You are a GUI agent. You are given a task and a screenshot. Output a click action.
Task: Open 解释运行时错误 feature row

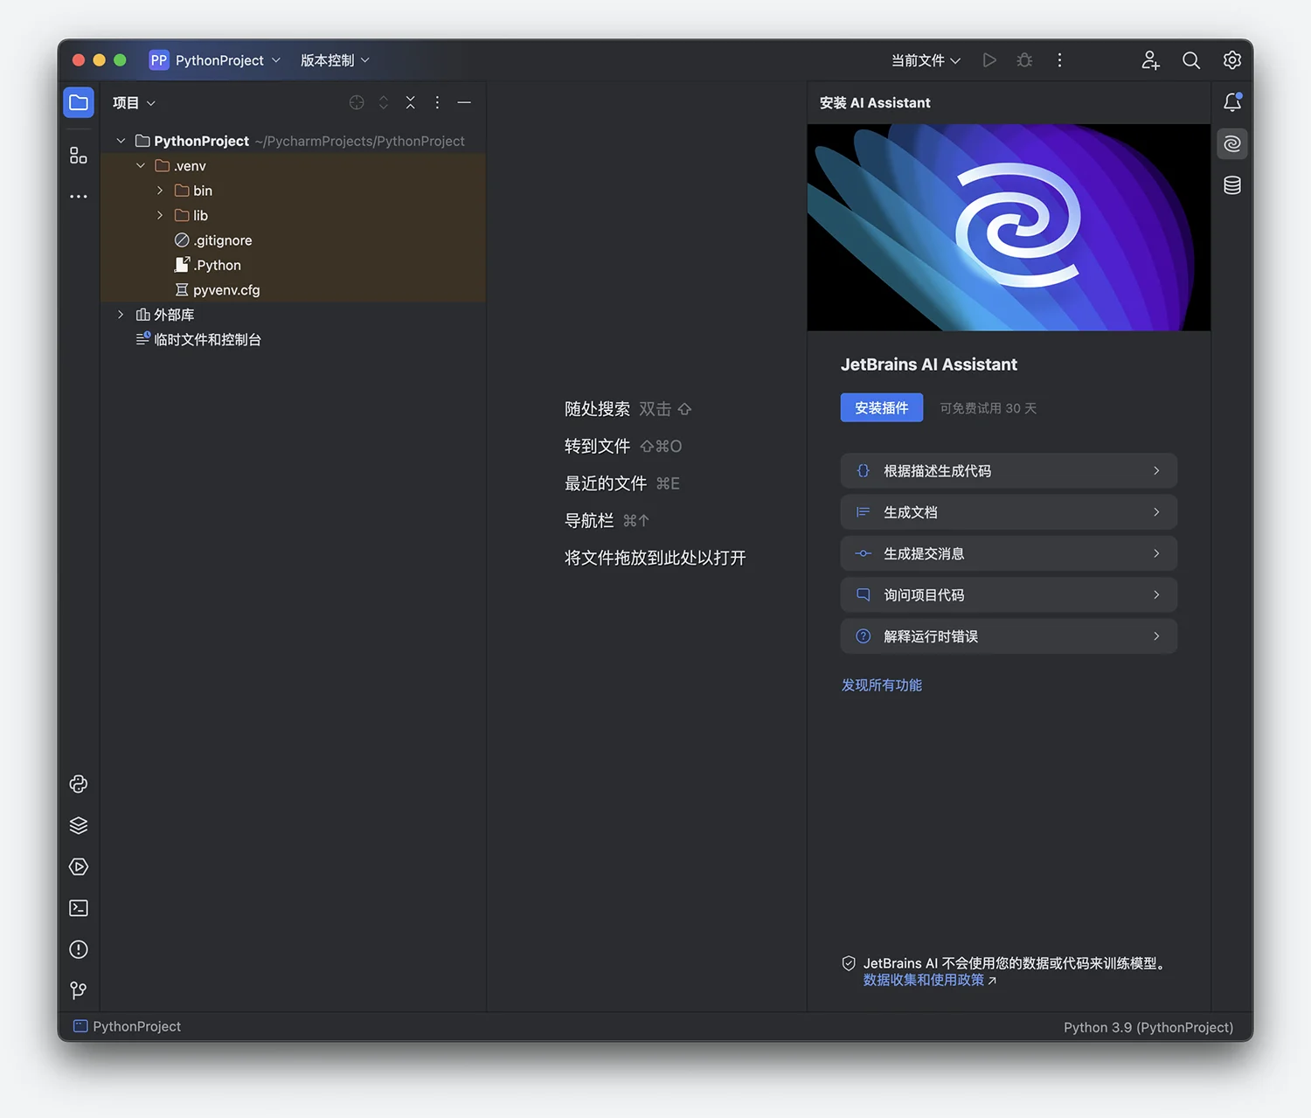[1009, 636]
